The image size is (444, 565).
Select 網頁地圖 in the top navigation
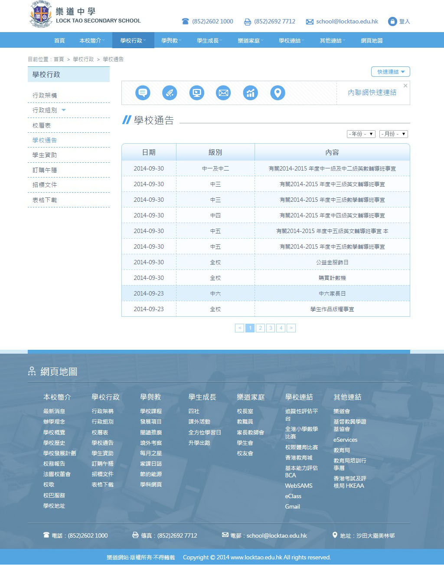click(x=372, y=40)
